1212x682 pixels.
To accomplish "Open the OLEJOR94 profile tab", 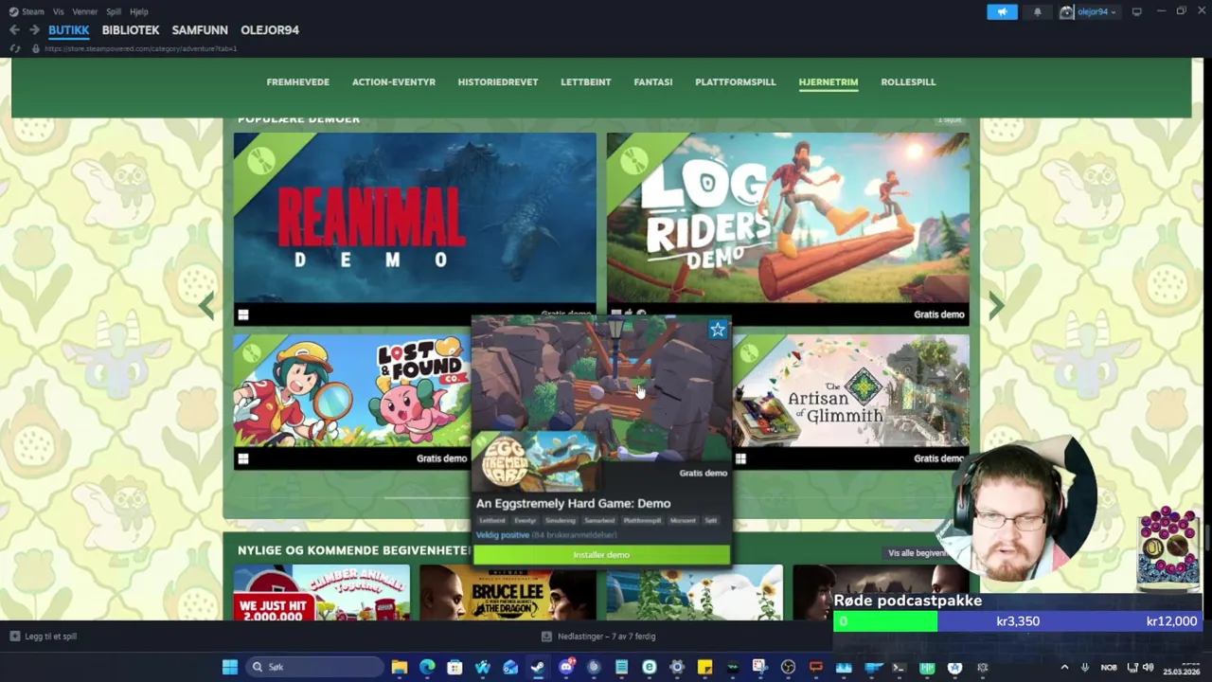I will coord(270,29).
